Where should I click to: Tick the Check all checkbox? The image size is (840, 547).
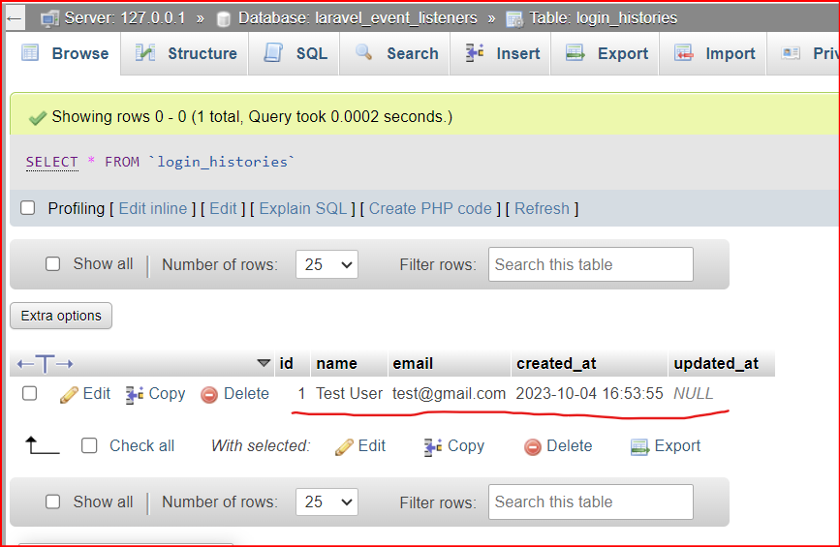89,445
